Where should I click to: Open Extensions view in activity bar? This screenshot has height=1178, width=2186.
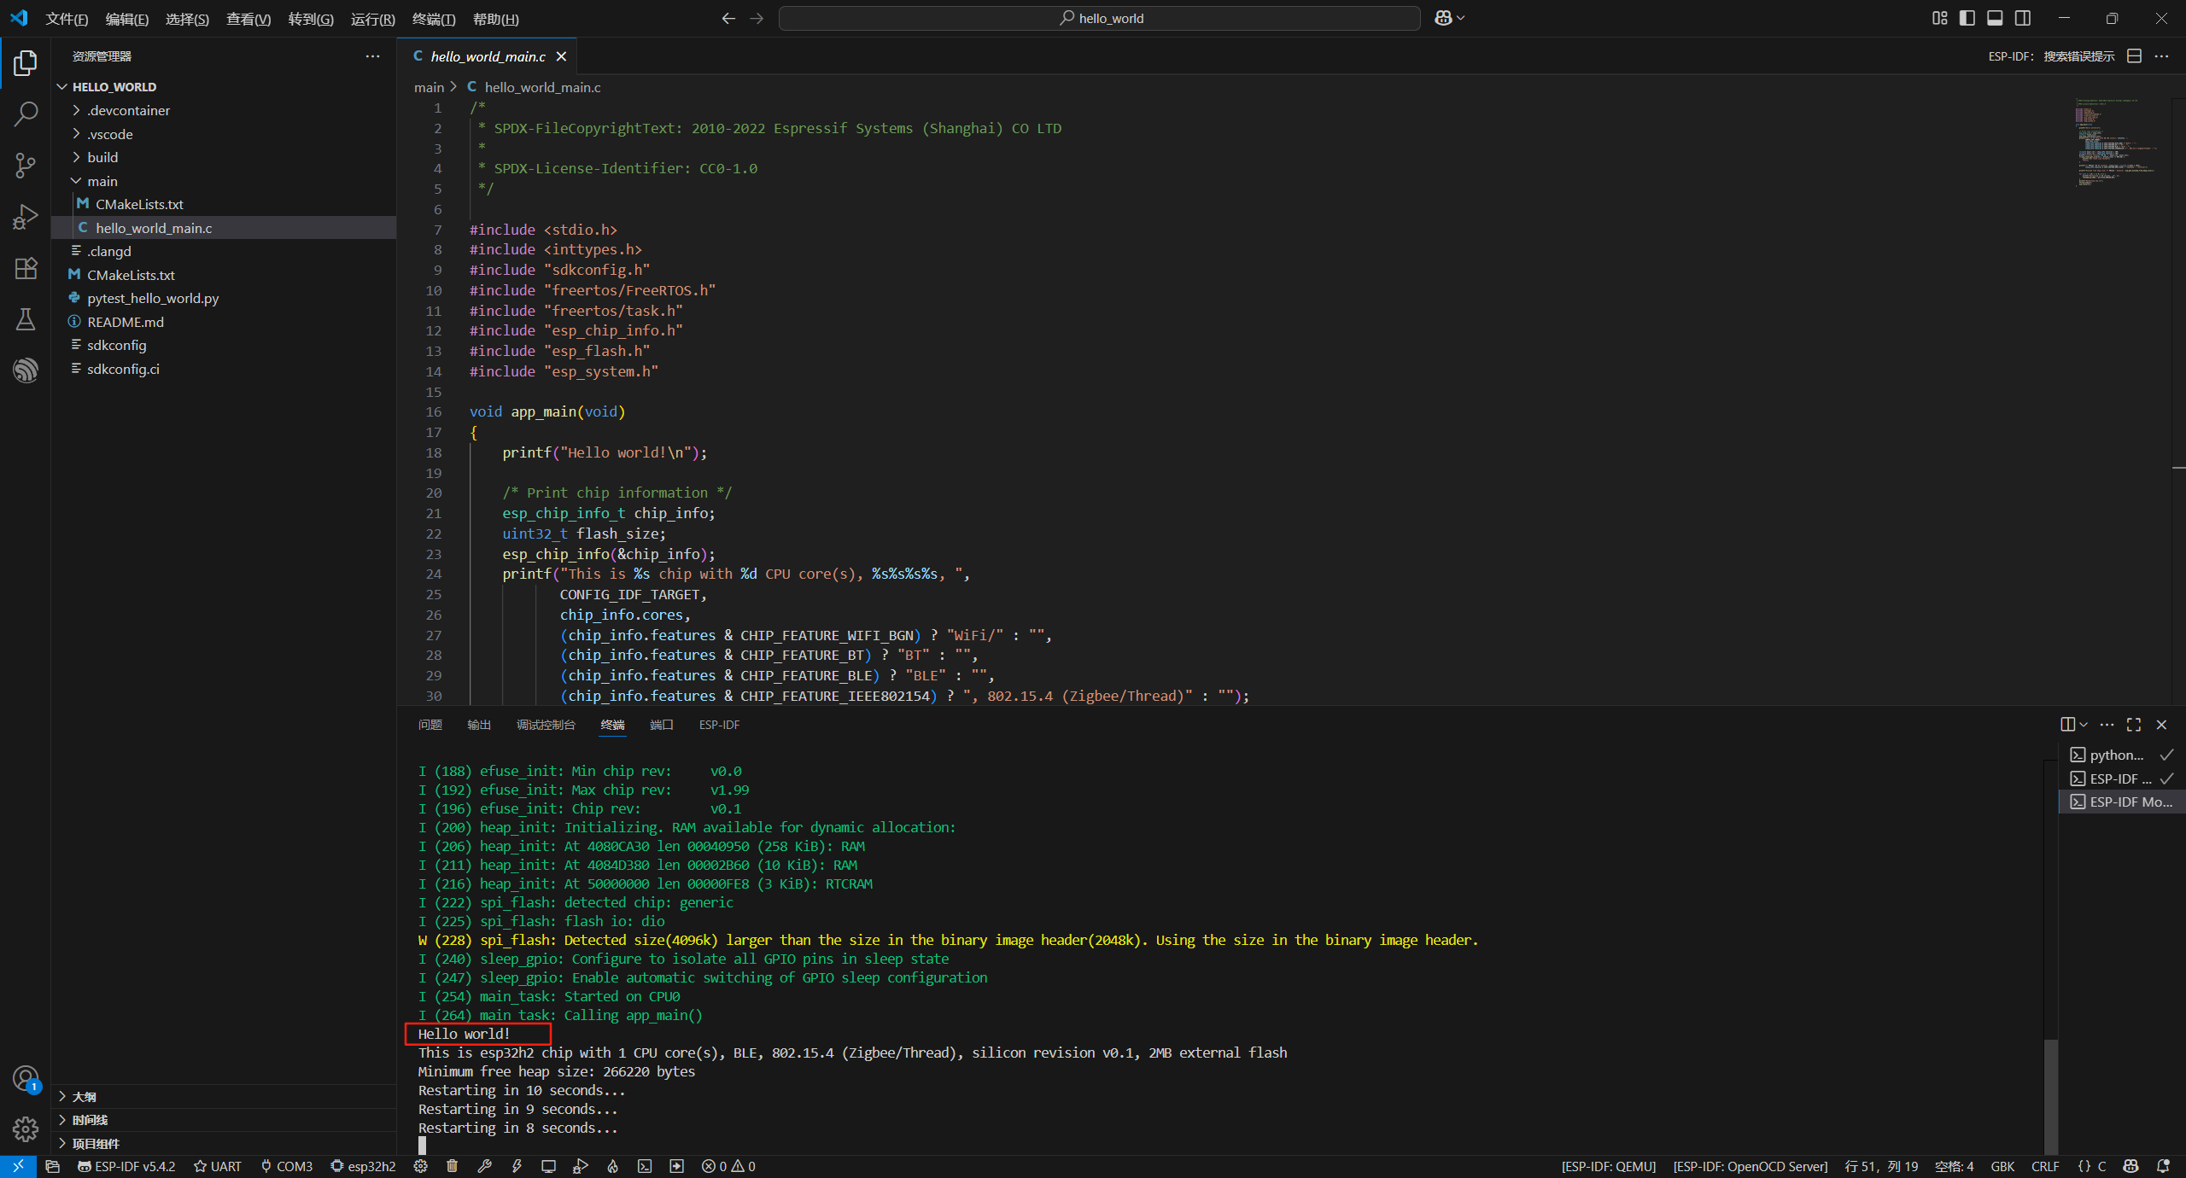(x=26, y=268)
